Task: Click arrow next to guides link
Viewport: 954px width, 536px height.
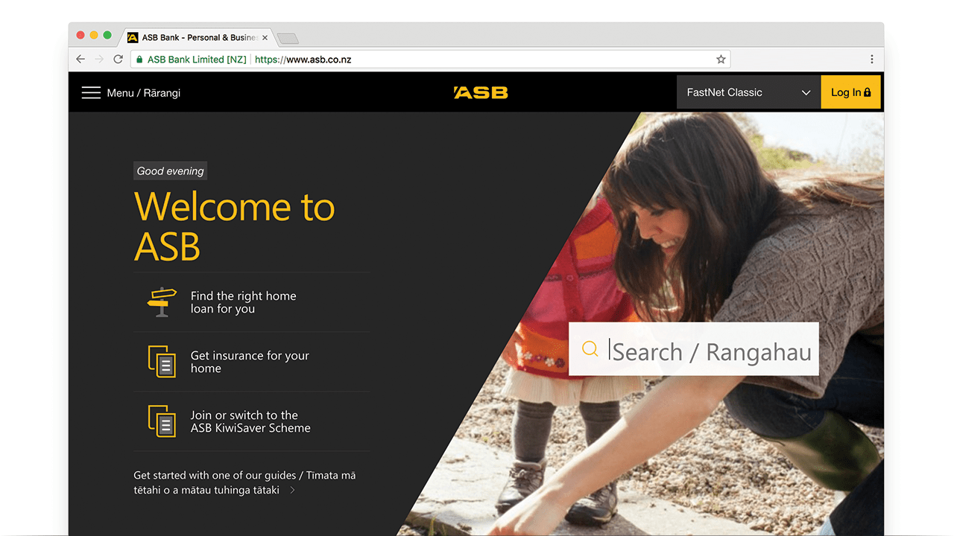Action: (x=293, y=490)
